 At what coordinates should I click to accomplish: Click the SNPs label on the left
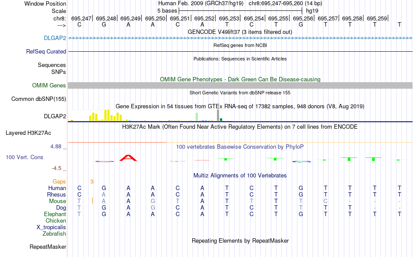click(x=59, y=72)
